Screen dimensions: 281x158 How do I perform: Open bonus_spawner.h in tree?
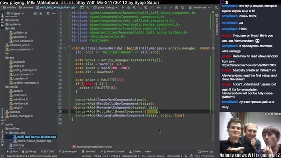19,49
